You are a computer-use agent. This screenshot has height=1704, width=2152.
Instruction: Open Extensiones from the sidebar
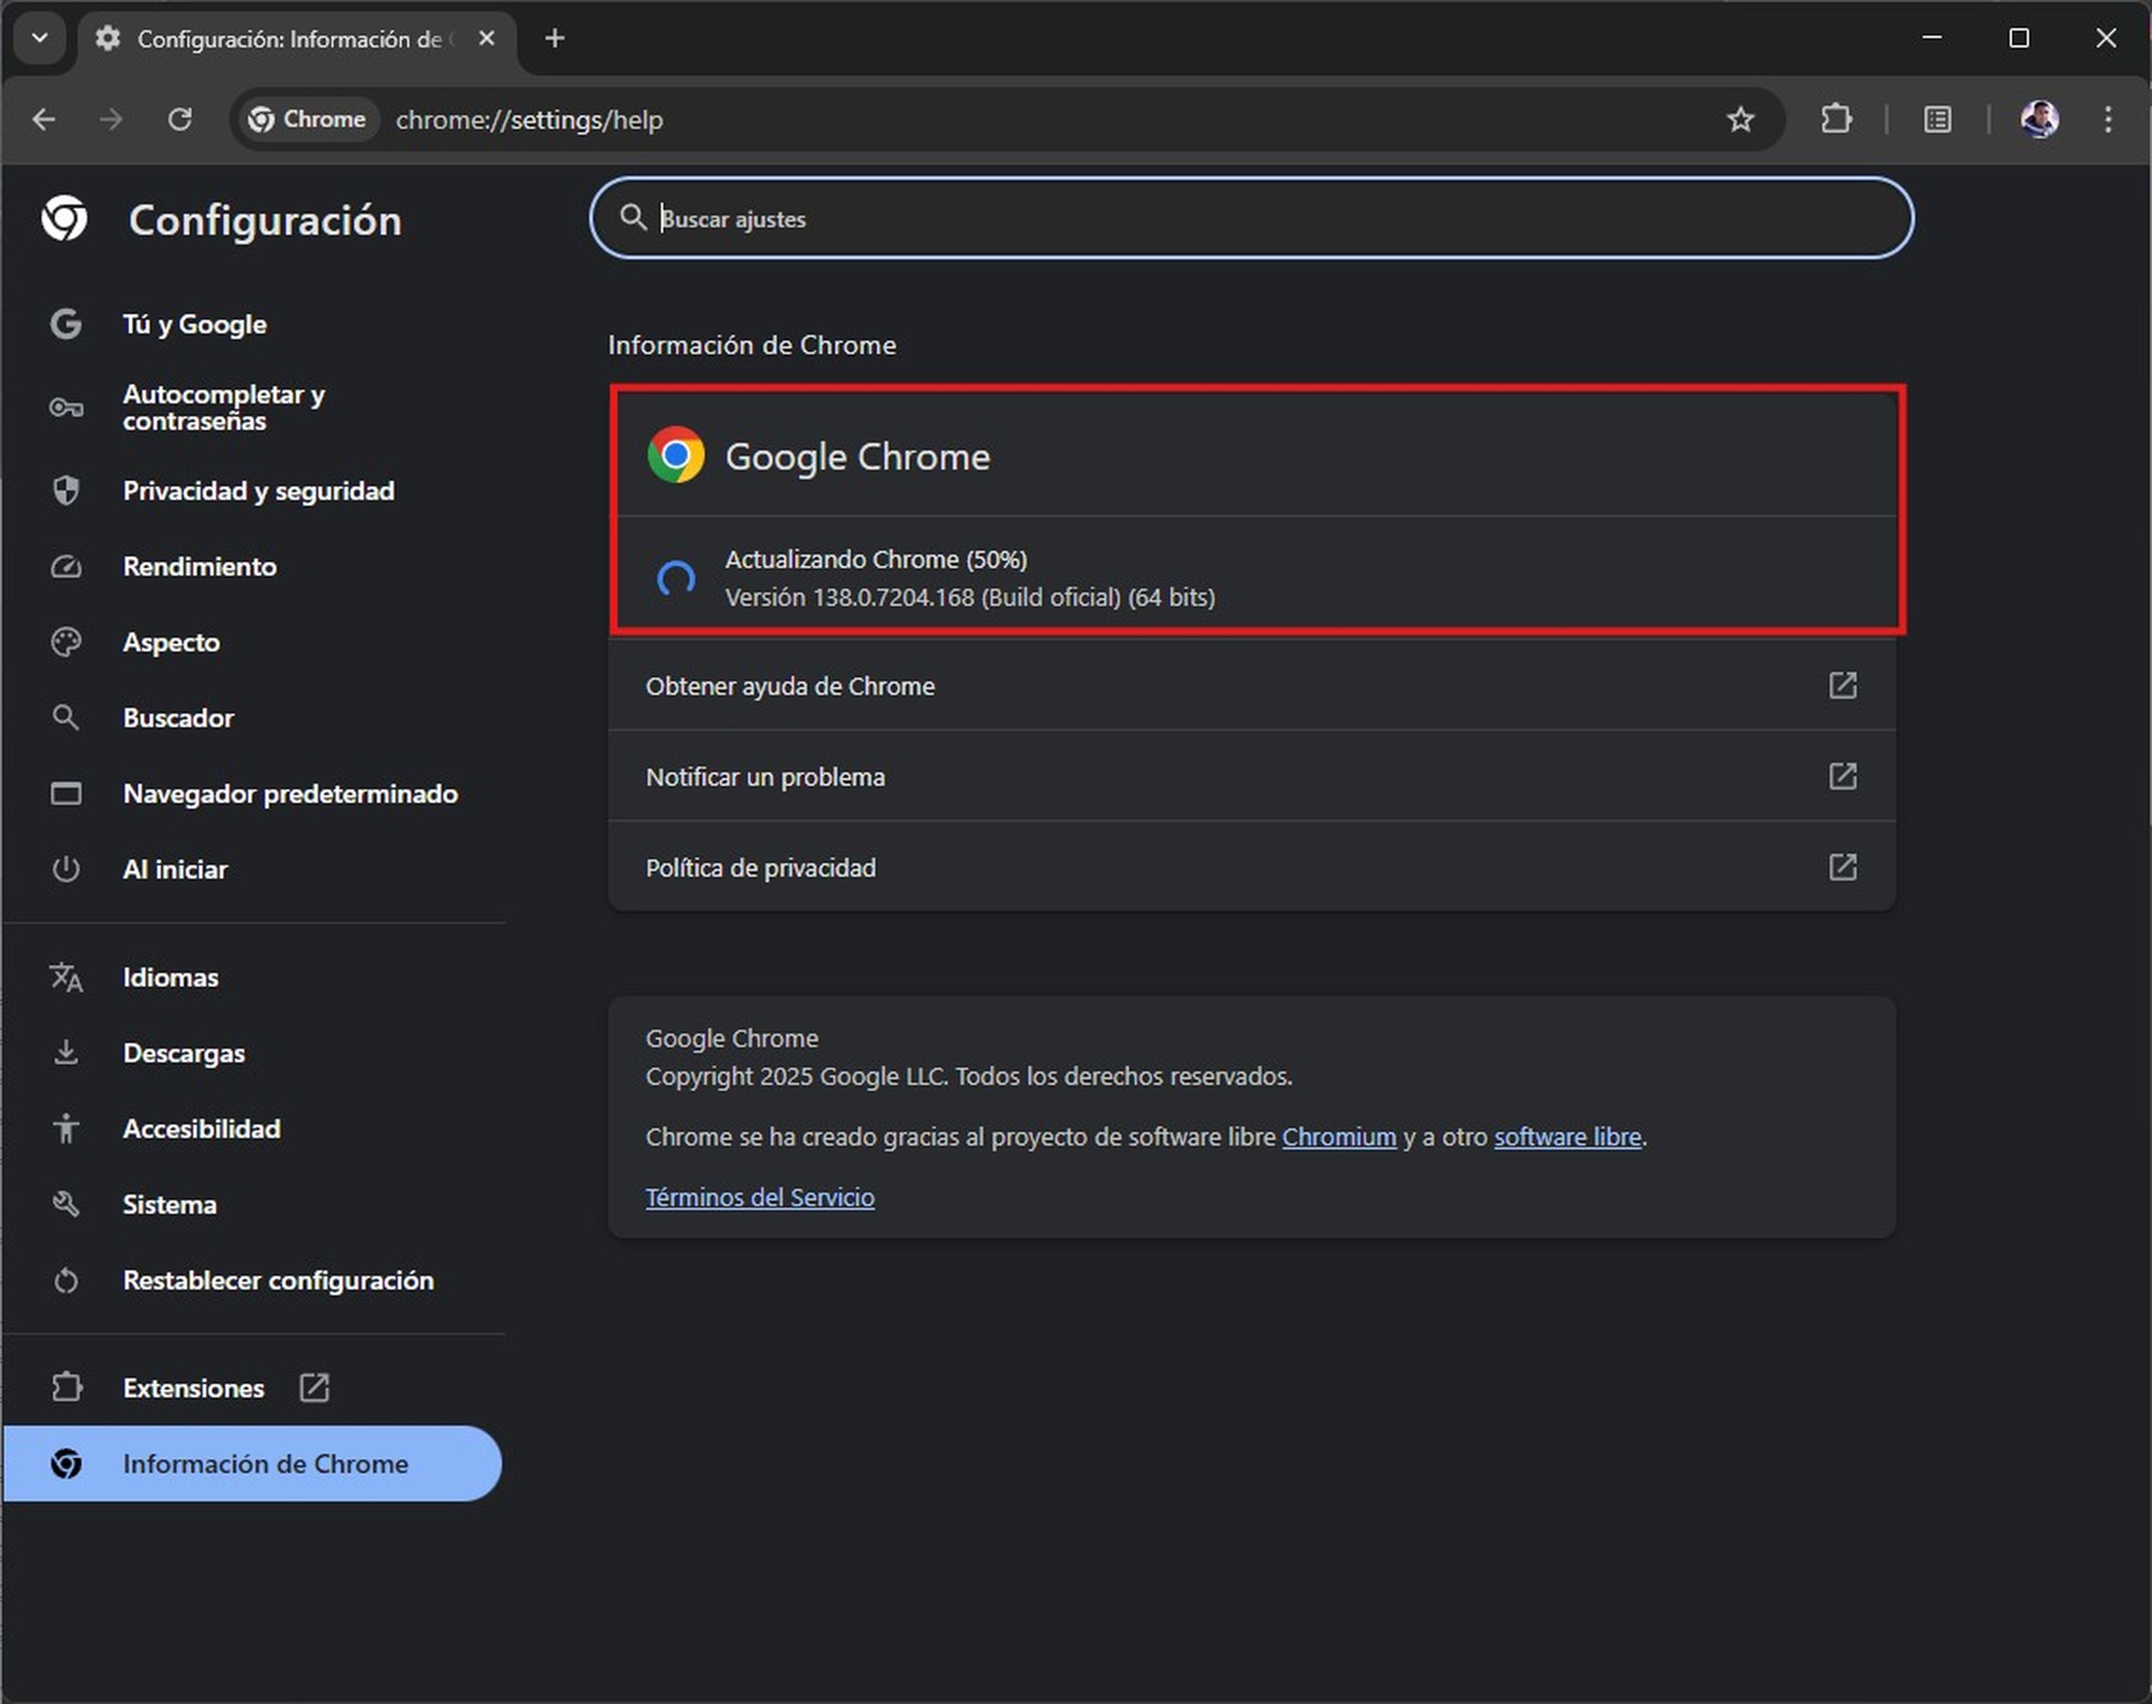point(253,1389)
